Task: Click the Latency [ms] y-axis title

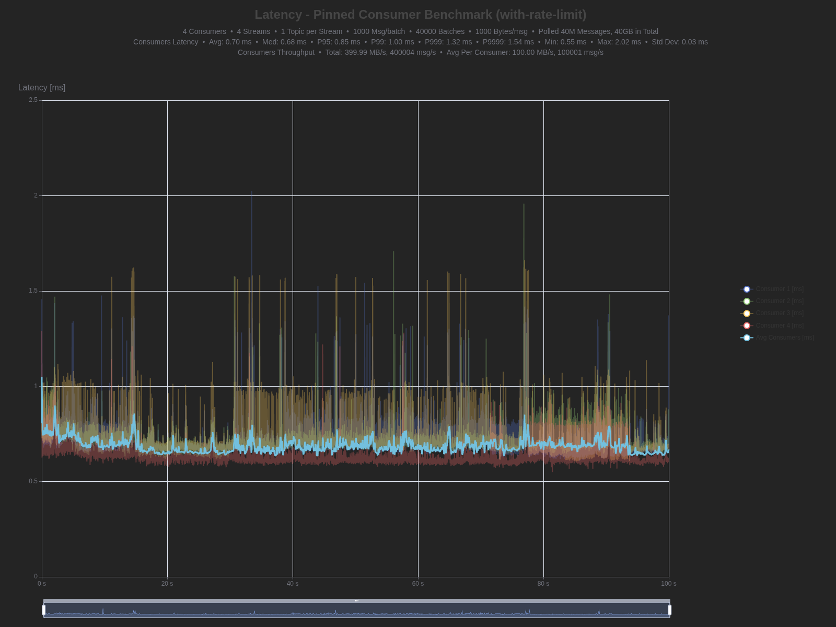Action: 42,88
